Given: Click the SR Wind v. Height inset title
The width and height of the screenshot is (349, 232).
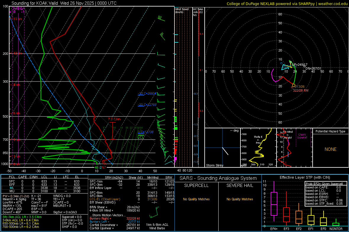Looking at the screenshot, I should [x=288, y=135].
